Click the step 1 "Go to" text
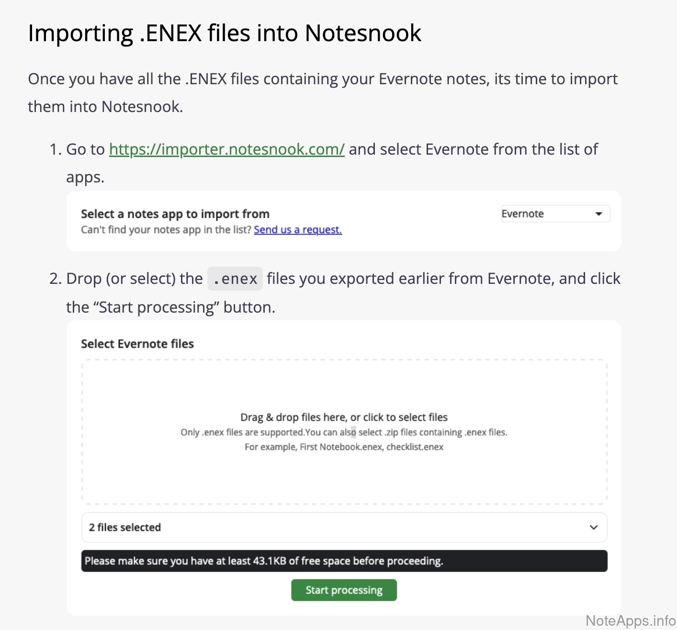The image size is (677, 630). pos(85,149)
